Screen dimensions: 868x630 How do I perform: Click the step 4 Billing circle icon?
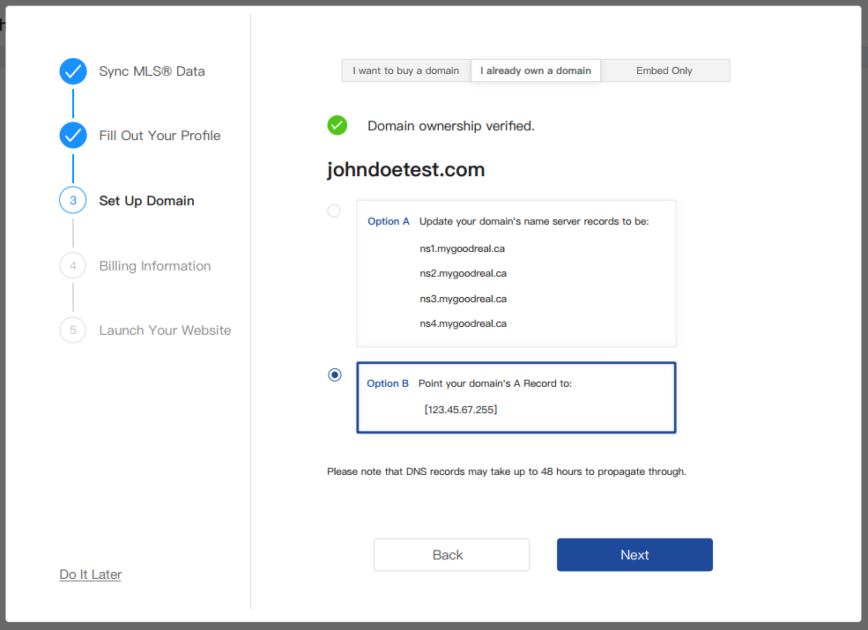point(73,265)
